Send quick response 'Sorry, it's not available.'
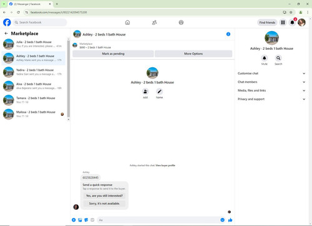This screenshot has width=312, height=226. tap(104, 204)
